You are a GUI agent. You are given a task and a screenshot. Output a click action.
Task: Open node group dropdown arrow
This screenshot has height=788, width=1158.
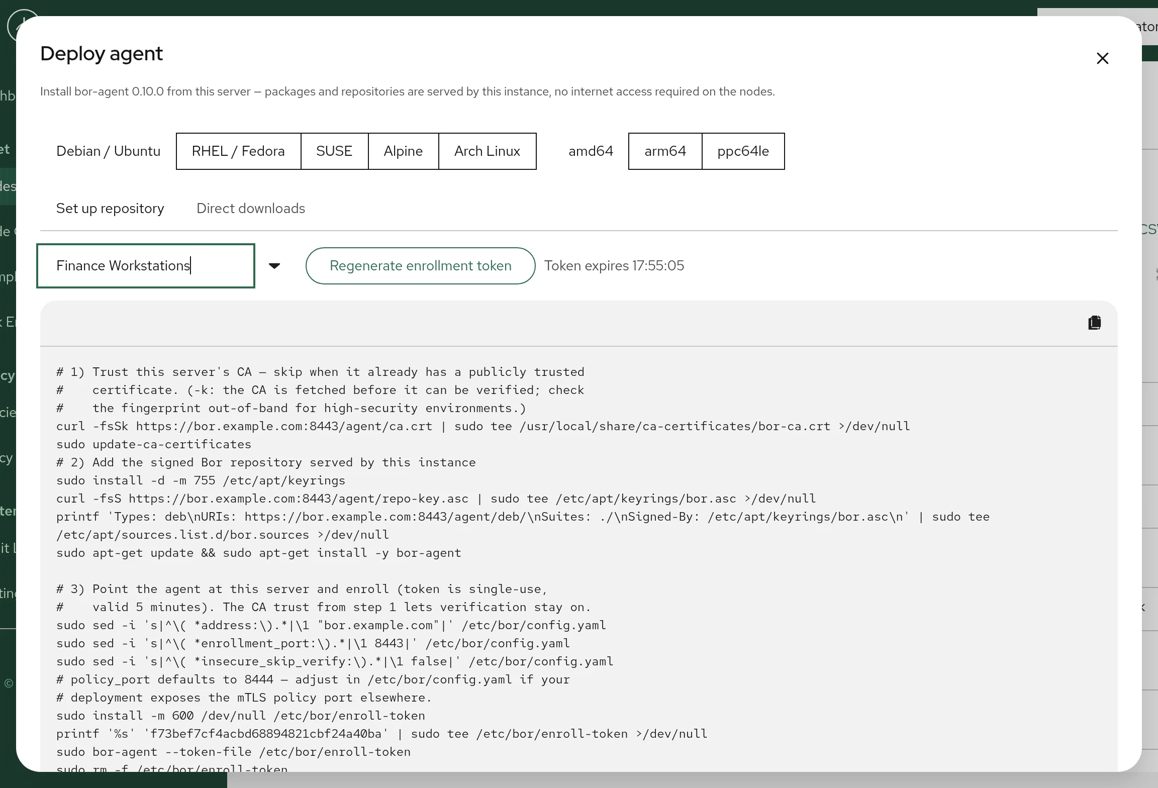point(274,266)
